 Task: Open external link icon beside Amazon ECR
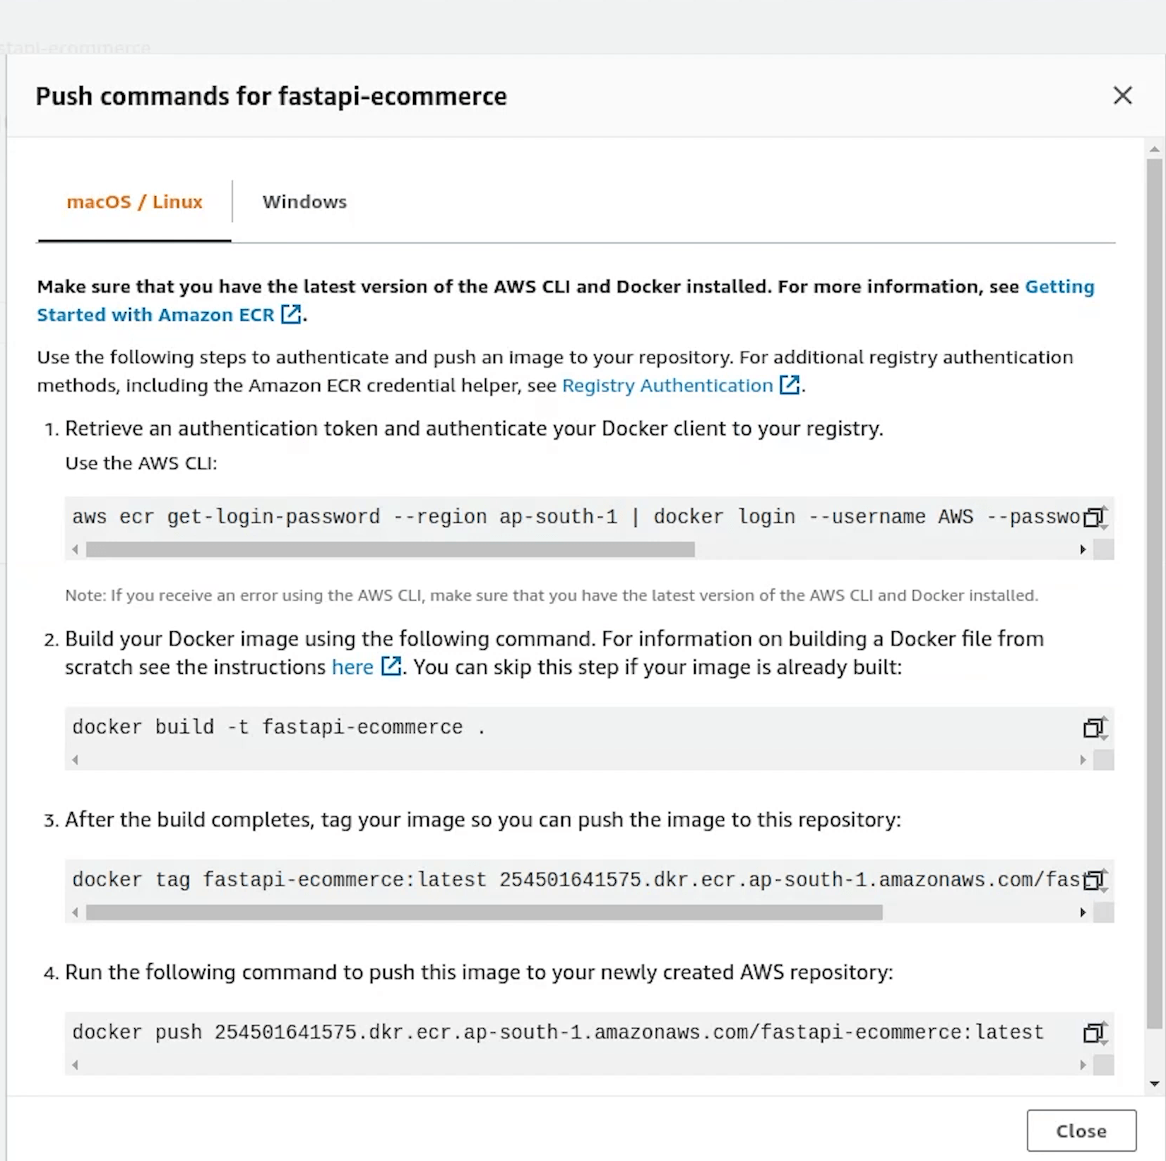[x=290, y=314]
